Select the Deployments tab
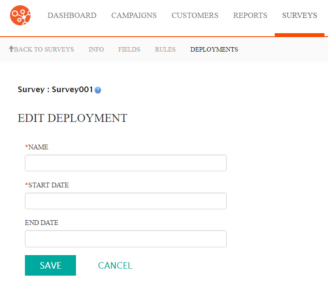The image size is (328, 287). [214, 49]
